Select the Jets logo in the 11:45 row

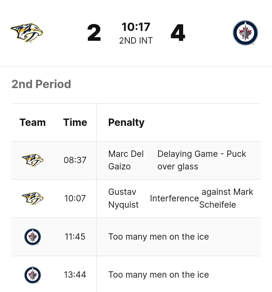[x=32, y=237]
